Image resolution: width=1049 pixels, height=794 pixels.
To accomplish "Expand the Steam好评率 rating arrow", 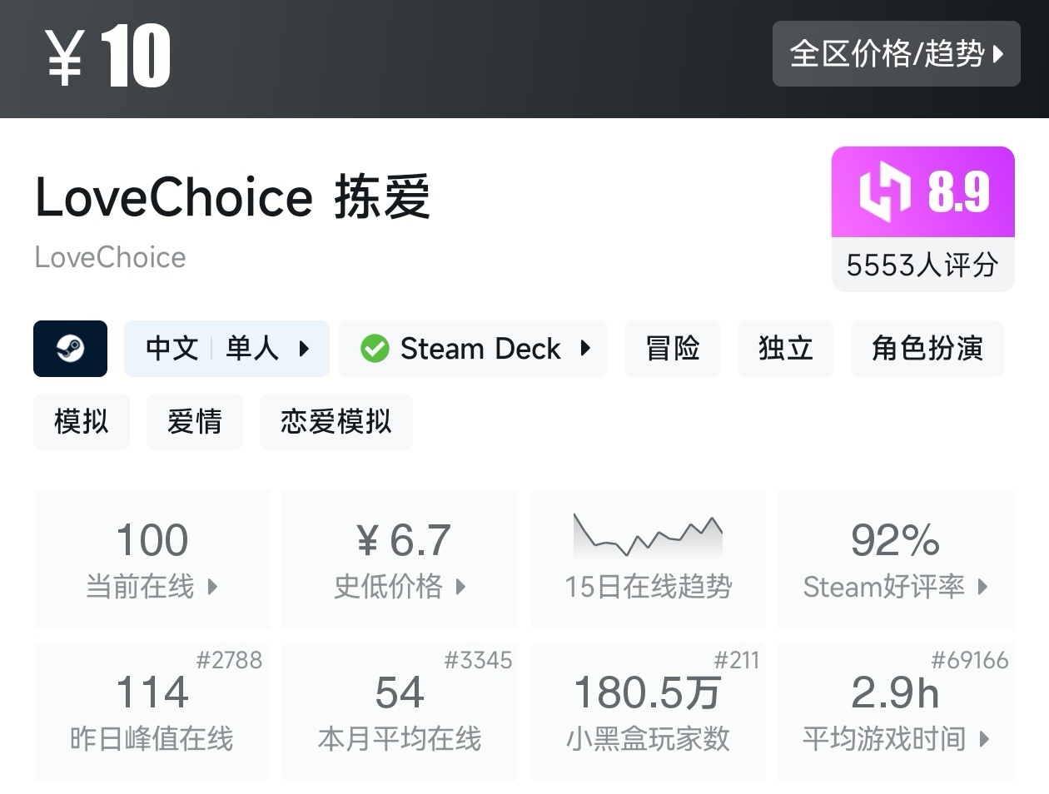I will [983, 587].
